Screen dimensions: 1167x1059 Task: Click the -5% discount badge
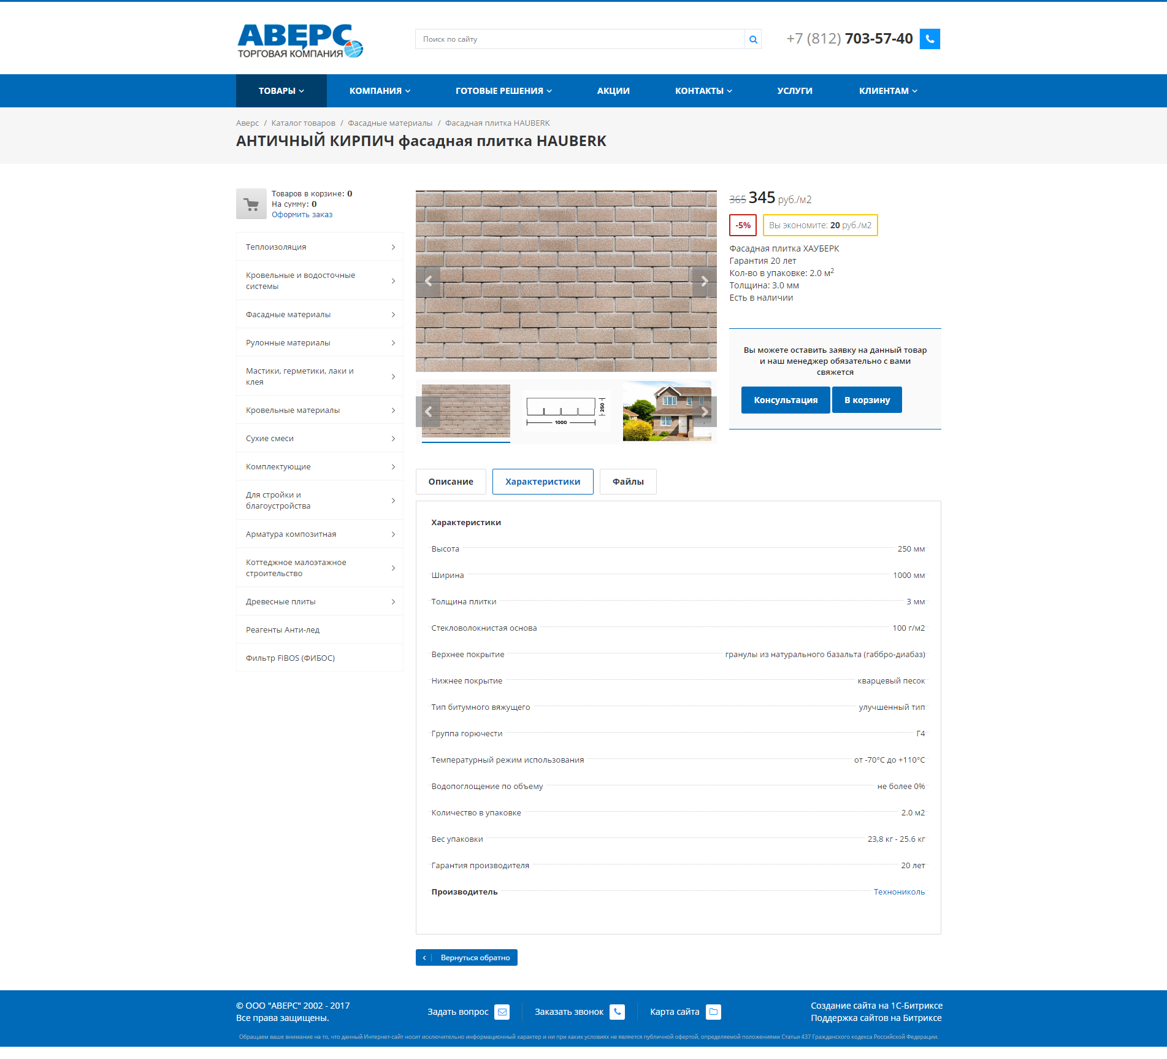point(743,225)
